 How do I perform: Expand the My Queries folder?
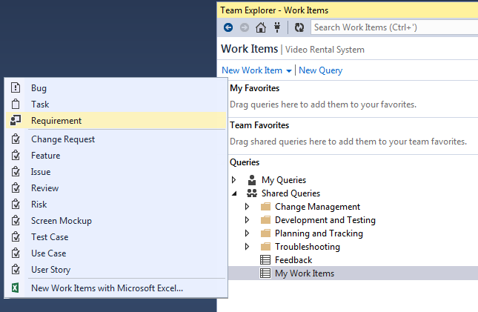pos(234,180)
